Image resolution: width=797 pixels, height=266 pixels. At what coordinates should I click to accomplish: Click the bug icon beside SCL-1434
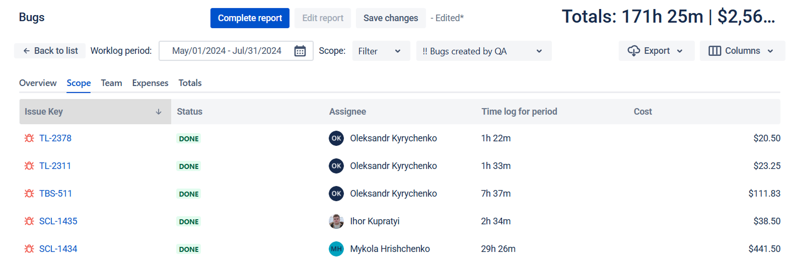click(x=29, y=249)
